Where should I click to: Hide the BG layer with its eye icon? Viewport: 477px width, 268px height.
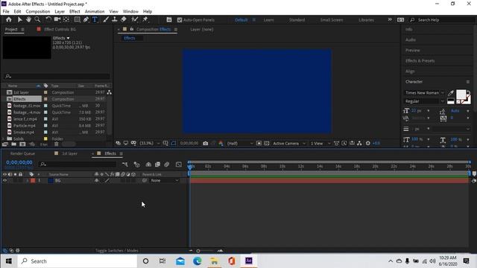(x=4, y=180)
